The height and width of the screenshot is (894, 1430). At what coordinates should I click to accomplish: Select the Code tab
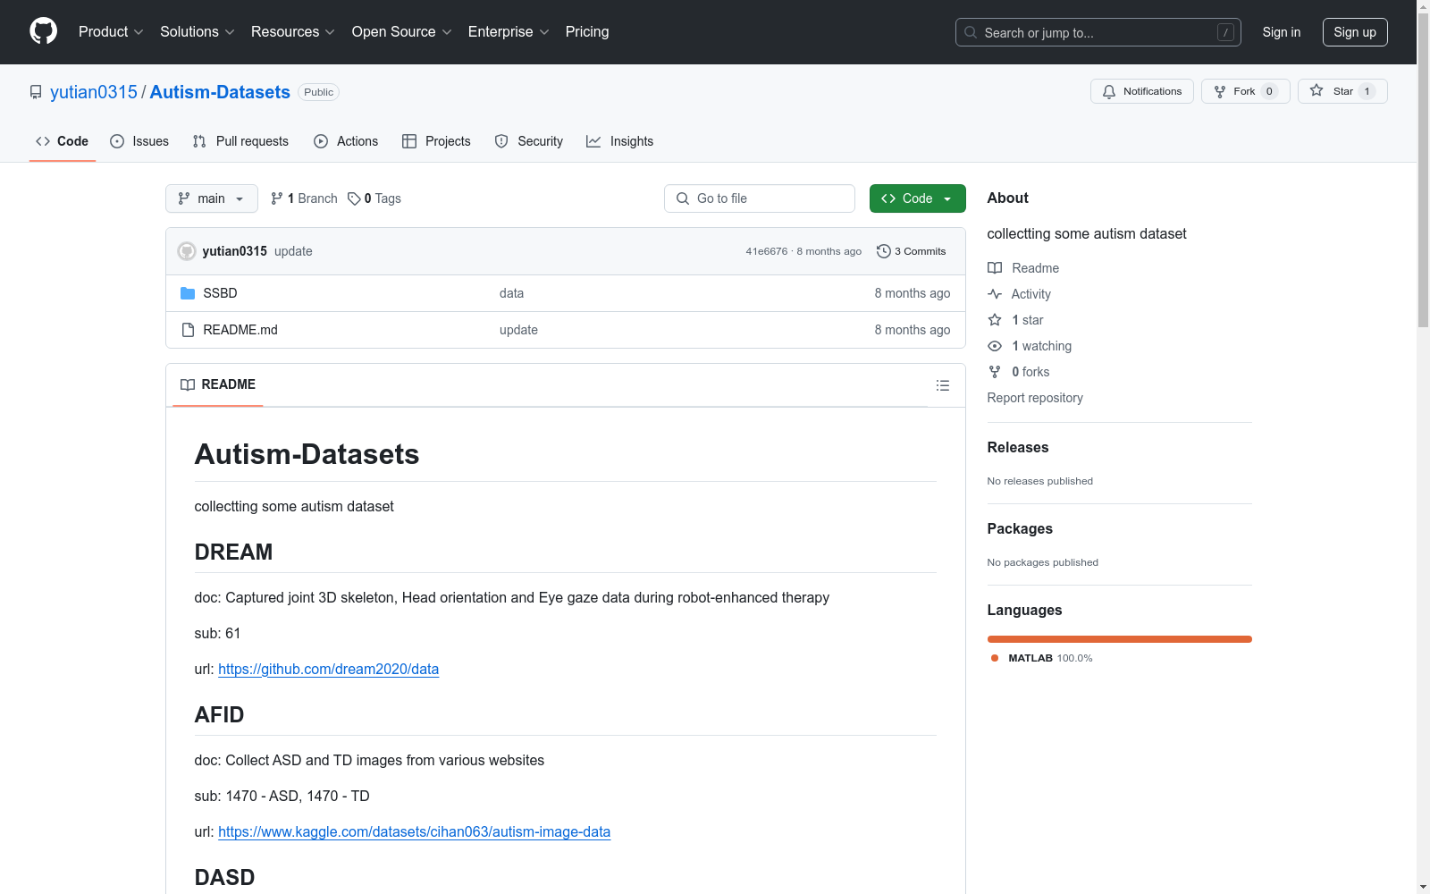point(63,141)
